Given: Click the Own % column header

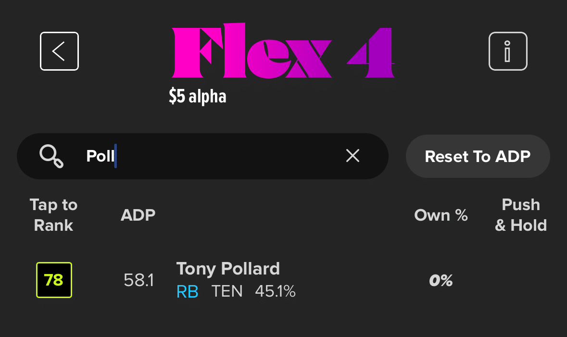Looking at the screenshot, I should click(441, 215).
